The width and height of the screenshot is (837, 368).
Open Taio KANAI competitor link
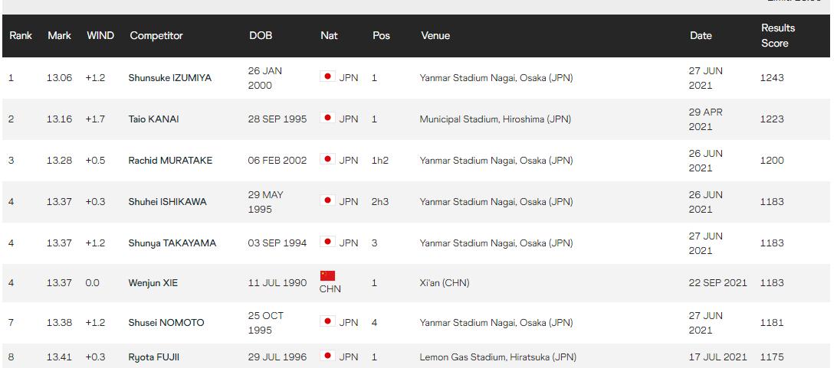tap(153, 119)
